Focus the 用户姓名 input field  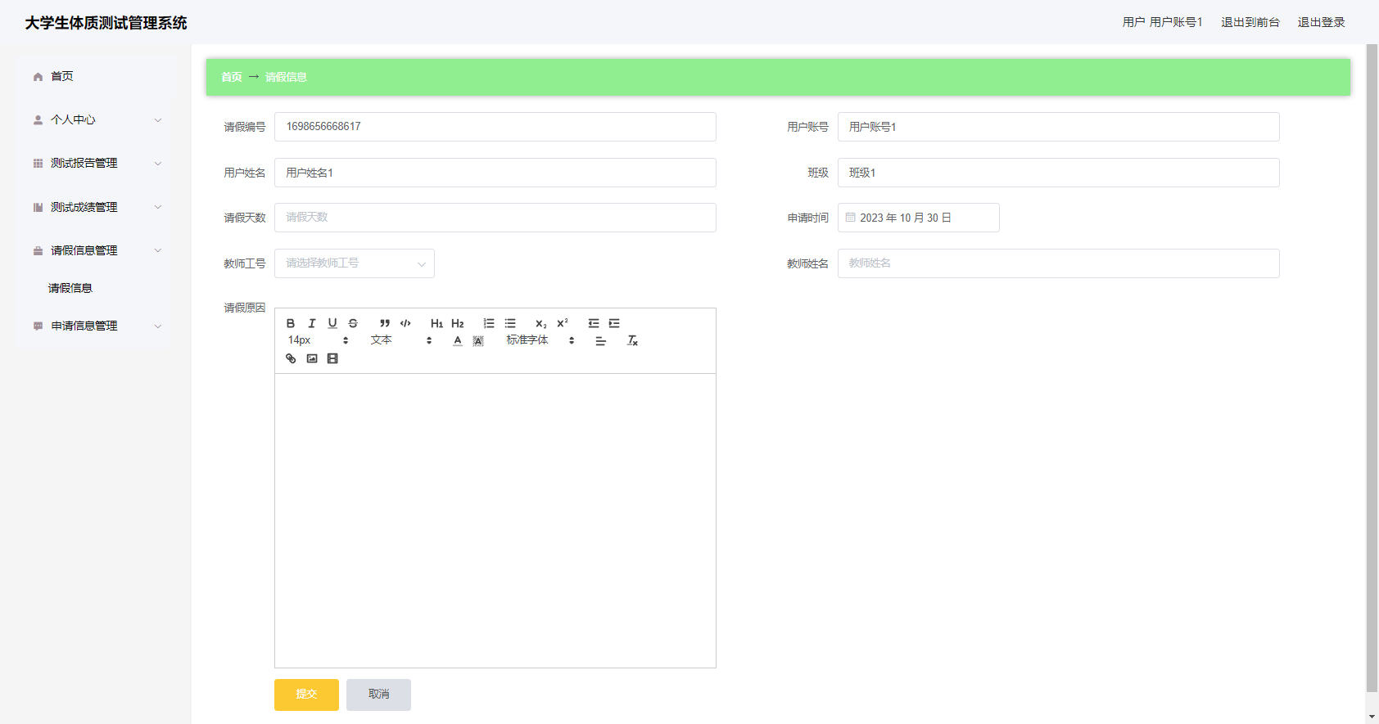click(495, 173)
